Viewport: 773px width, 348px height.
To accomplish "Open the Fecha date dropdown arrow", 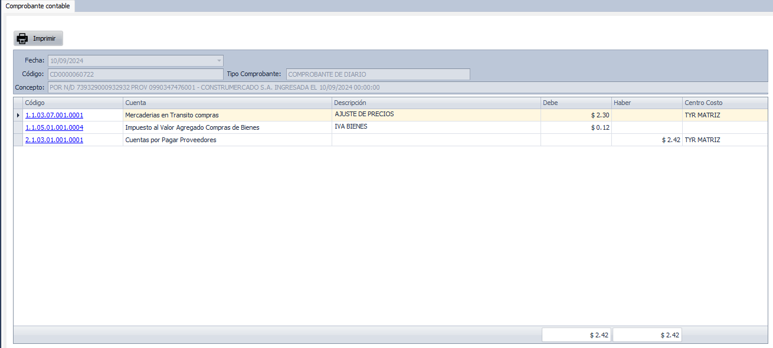I will (x=219, y=60).
